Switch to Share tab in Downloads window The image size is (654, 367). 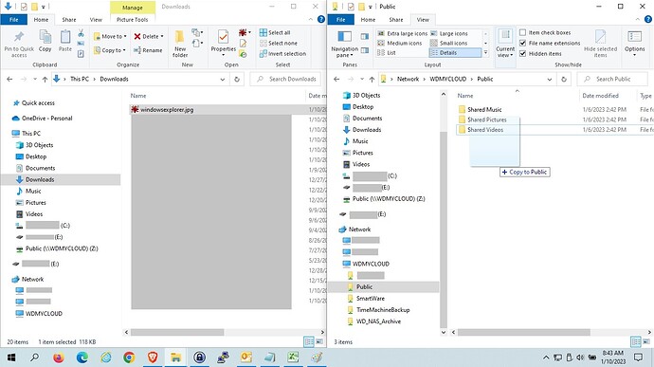click(69, 19)
